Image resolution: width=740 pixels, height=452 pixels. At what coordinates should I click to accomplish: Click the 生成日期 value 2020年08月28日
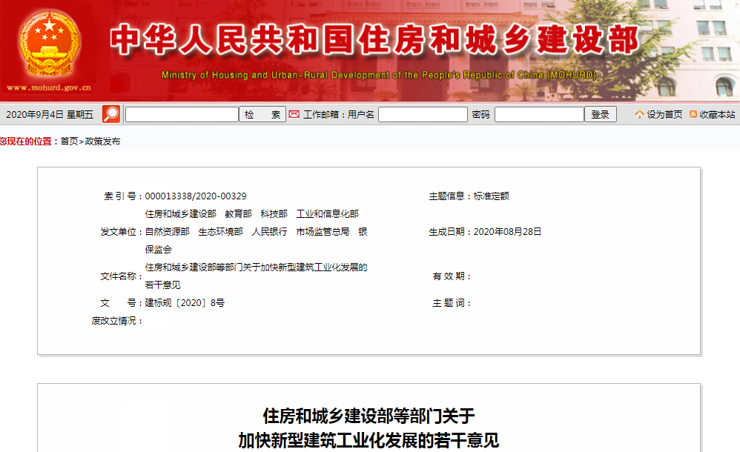[x=507, y=232]
